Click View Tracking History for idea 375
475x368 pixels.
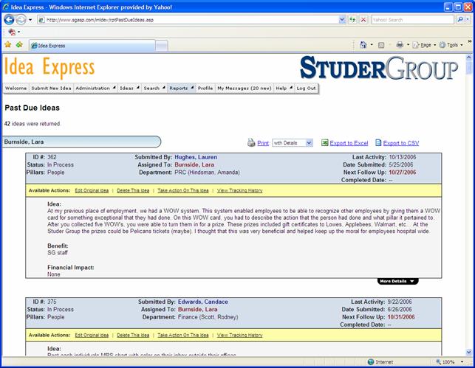pyautogui.click(x=239, y=335)
